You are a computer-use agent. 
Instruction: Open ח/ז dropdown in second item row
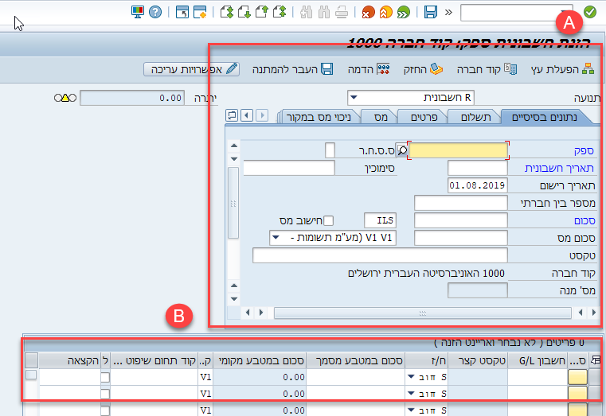411,393
